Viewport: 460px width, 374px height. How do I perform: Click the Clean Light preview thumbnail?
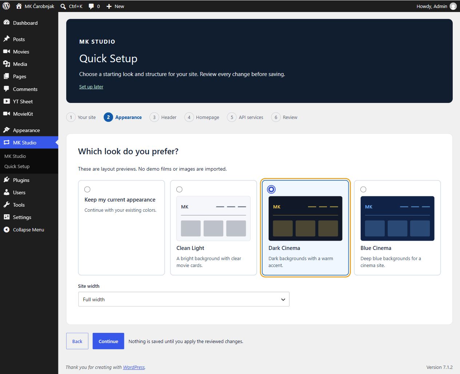pyautogui.click(x=213, y=218)
